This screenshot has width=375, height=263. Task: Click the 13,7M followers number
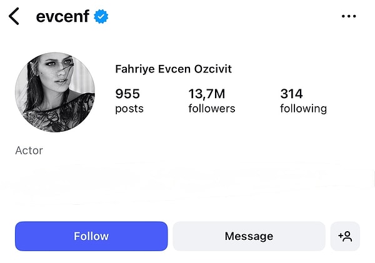tap(207, 94)
